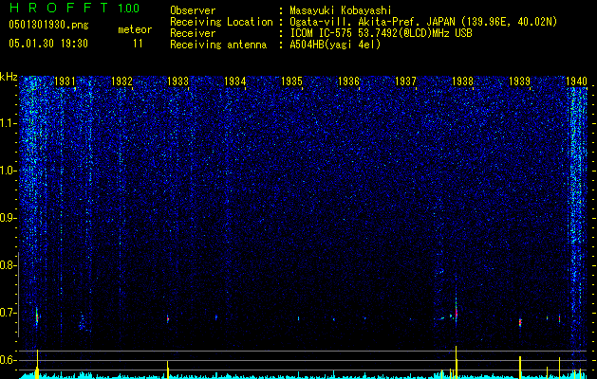The image size is (597, 379).
Task: Click the 0.8 frequency axis label
Action: [9, 265]
